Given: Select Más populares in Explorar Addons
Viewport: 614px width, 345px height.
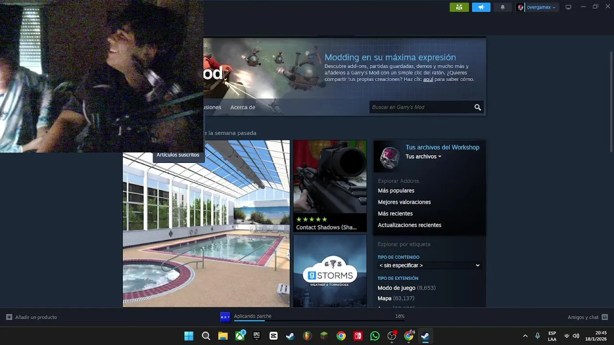Looking at the screenshot, I should 396,191.
